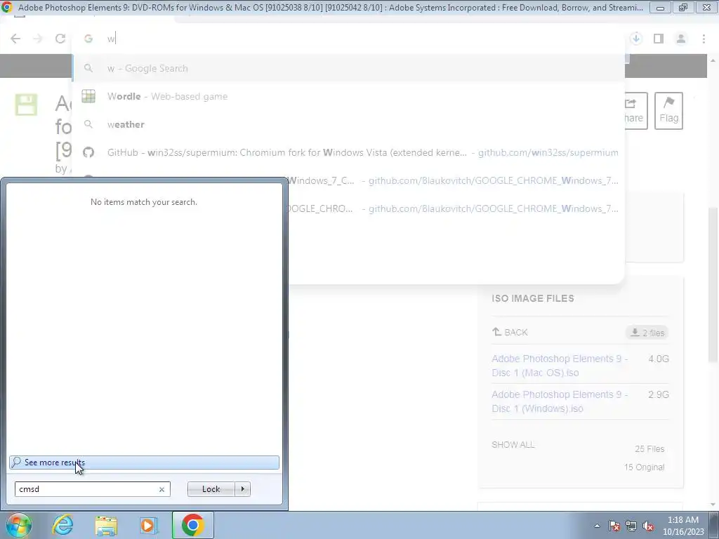Switch to Chrome in the taskbar
Image resolution: width=719 pixels, height=539 pixels.
[192, 525]
